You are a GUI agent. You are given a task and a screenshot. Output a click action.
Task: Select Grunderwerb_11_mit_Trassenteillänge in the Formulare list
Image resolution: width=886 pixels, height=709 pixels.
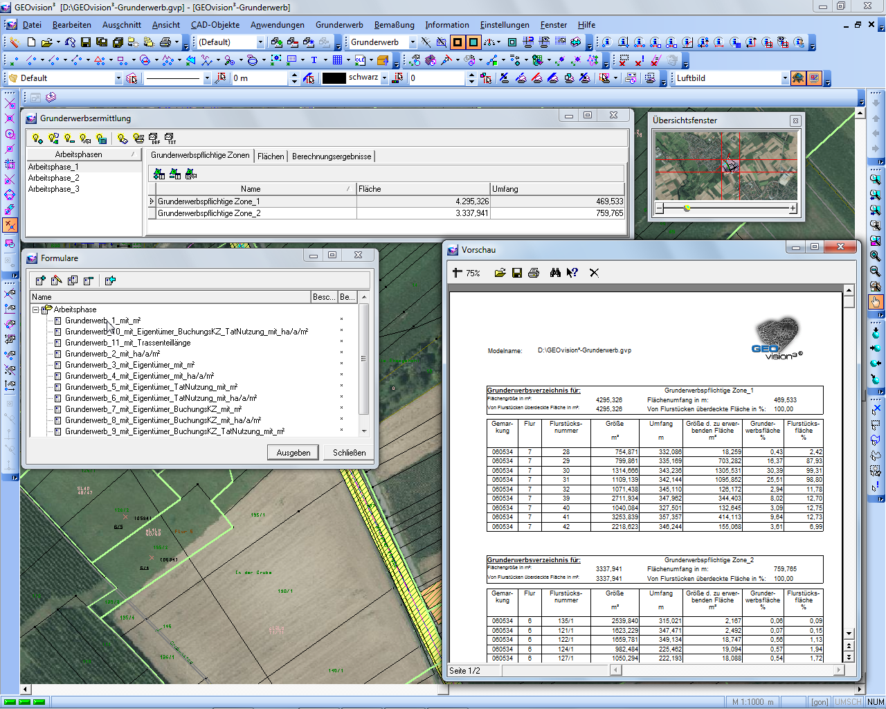(128, 343)
